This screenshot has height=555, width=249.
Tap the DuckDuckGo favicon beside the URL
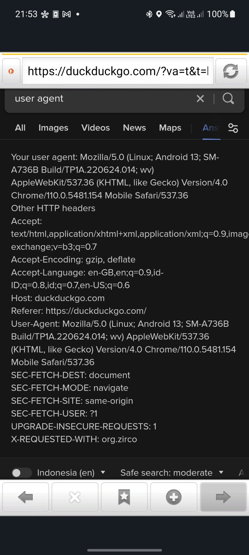[11, 71]
